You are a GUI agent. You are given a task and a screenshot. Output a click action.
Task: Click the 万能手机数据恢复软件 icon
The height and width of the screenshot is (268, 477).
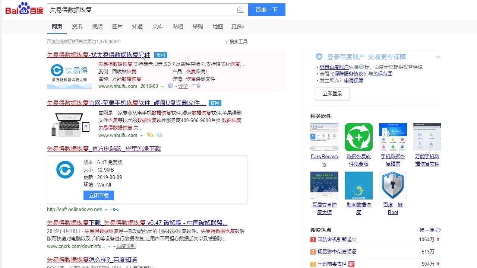[x=427, y=137]
